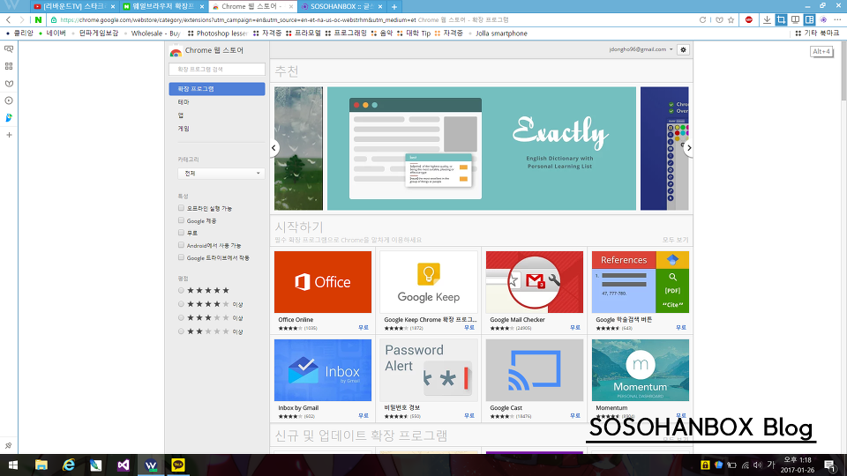Image resolution: width=847 pixels, height=476 pixels.
Task: Open the web store settings gear icon
Action: (683, 49)
